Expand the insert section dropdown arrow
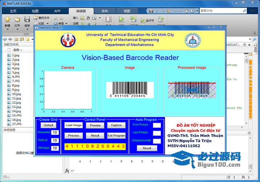The height and width of the screenshot is (182, 260). tap(100, 17)
